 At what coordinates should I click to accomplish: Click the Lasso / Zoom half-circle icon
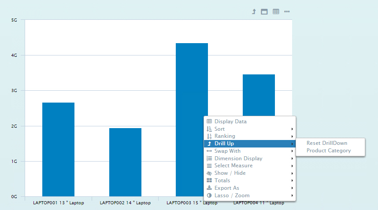[x=209, y=195]
